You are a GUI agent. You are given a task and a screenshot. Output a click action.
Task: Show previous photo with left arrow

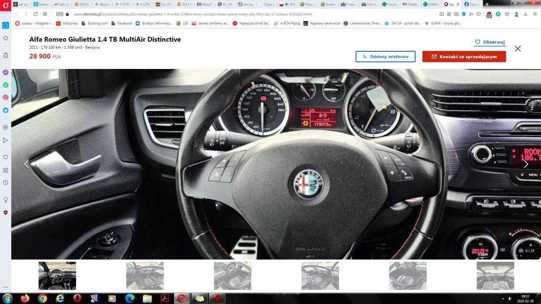pos(27,165)
